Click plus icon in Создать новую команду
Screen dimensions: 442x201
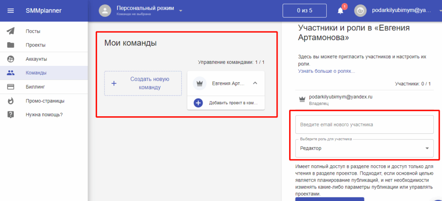114,83
